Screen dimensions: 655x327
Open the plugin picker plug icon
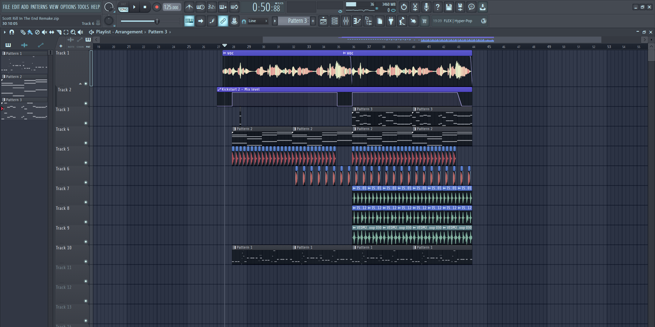[x=391, y=21]
